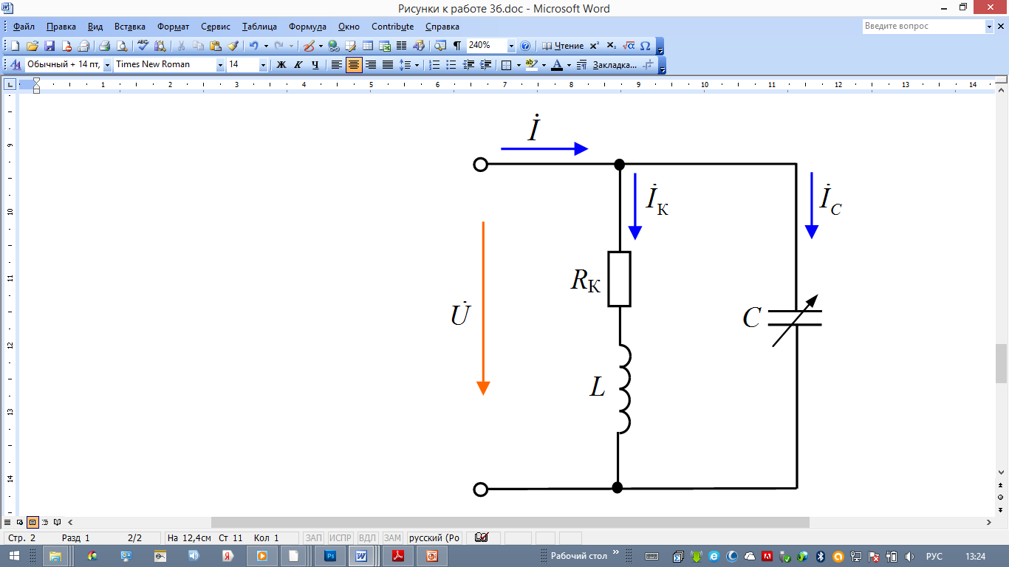Click the Закладка... button
The width and height of the screenshot is (1009, 567).
click(615, 65)
